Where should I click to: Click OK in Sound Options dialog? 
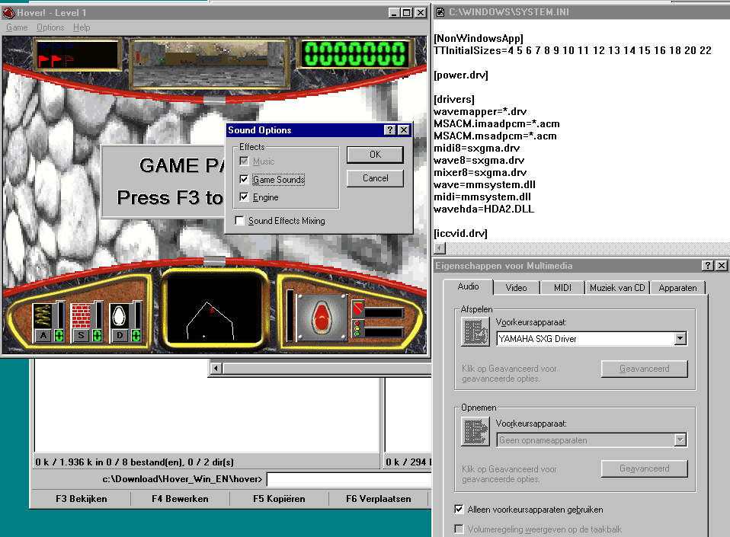[x=375, y=155]
